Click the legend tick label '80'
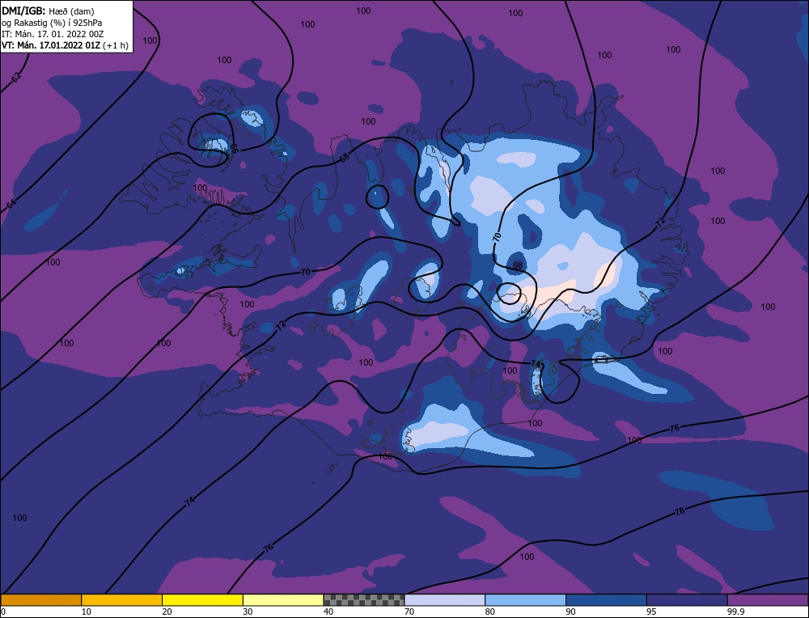The image size is (809, 618). pyautogui.click(x=489, y=612)
